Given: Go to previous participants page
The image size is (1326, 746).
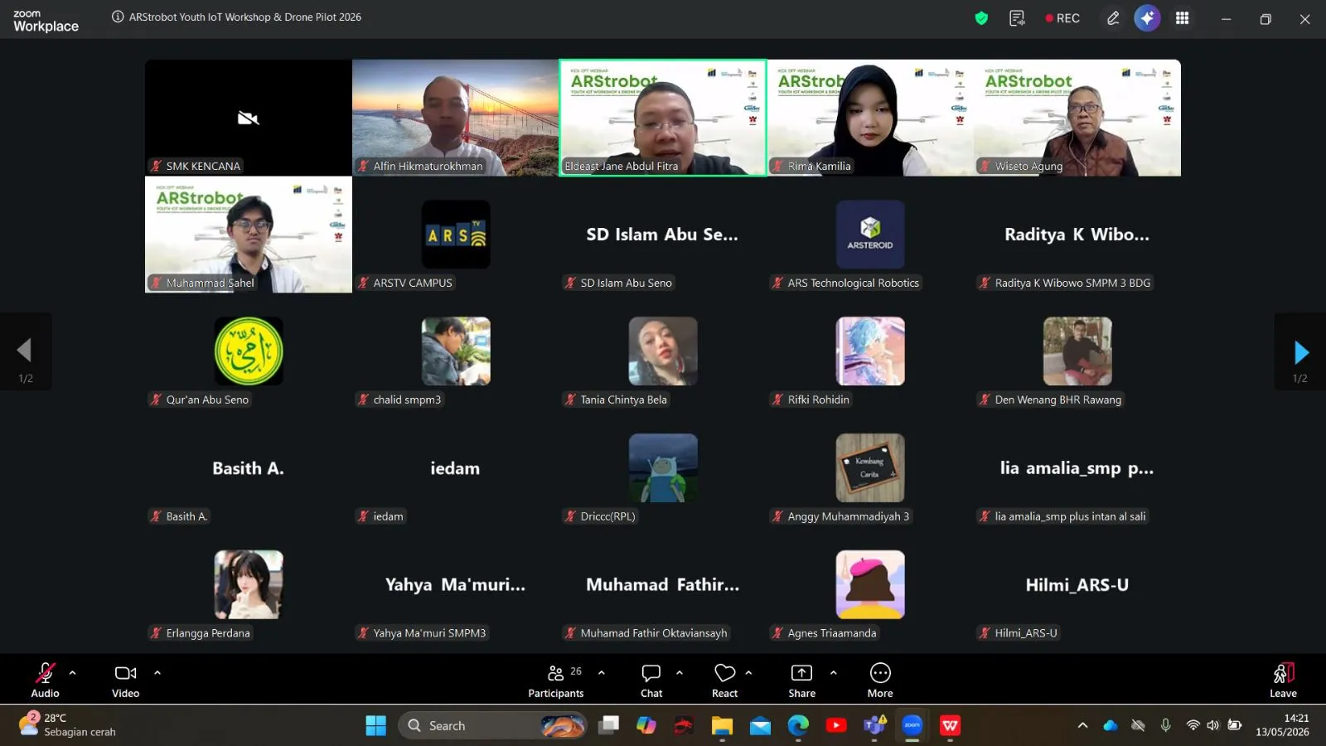Looking at the screenshot, I should coord(25,352).
